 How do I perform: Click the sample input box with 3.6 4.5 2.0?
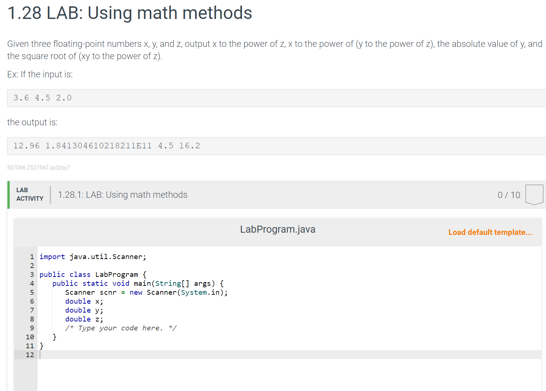point(277,98)
